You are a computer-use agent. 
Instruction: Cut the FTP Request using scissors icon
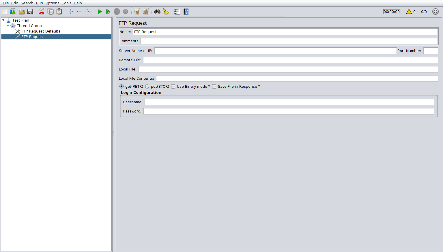42,12
